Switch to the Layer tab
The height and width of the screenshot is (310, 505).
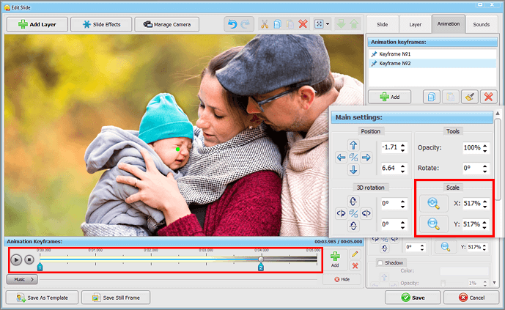point(415,24)
